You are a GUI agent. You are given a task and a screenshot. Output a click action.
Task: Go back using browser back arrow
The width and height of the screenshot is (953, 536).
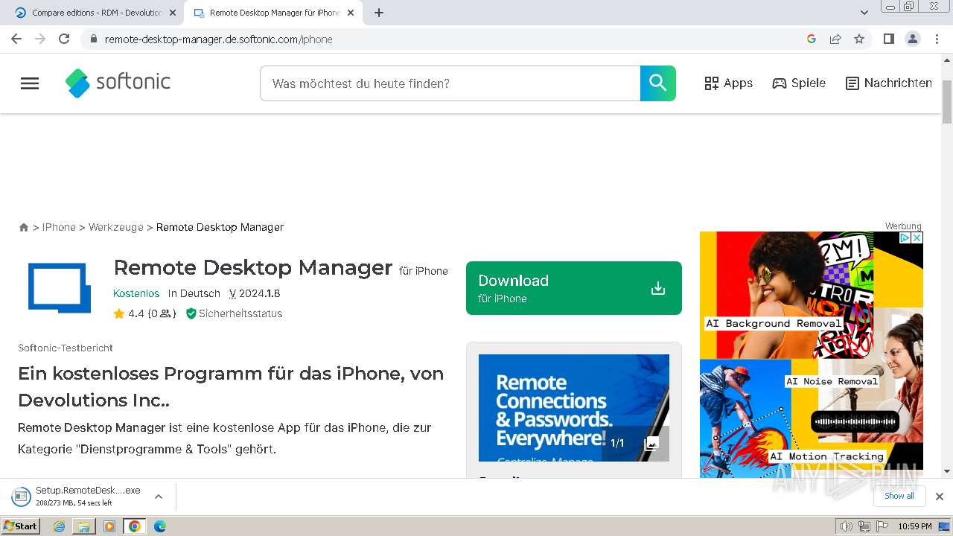(16, 39)
